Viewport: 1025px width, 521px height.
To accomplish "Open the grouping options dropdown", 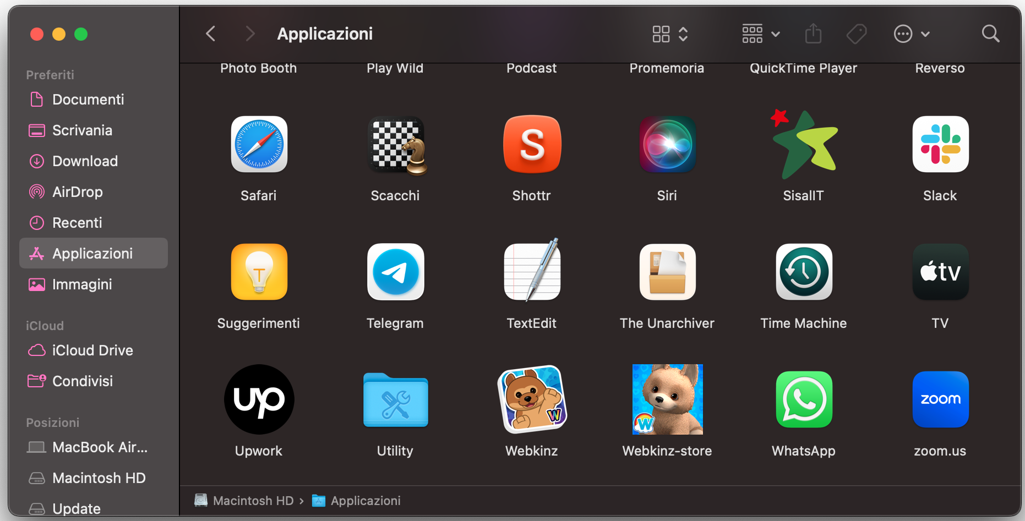I will (x=776, y=34).
